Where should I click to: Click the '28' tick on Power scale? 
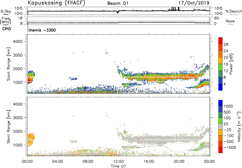(x=226, y=44)
